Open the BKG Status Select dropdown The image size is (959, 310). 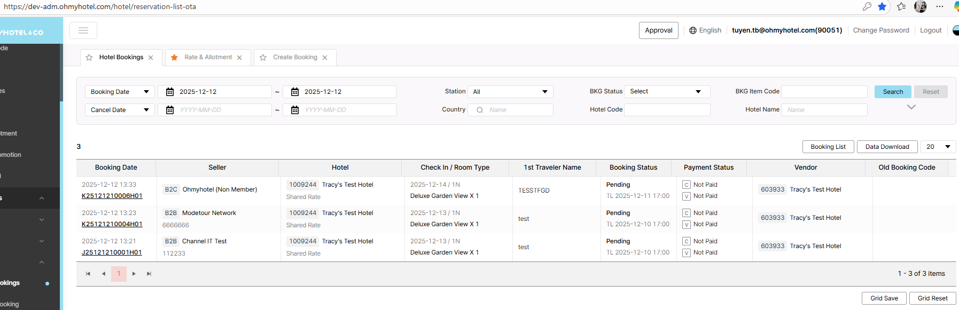[x=667, y=92]
